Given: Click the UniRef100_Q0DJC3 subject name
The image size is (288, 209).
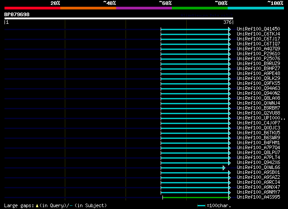Looking at the screenshot, I should coord(258,128).
